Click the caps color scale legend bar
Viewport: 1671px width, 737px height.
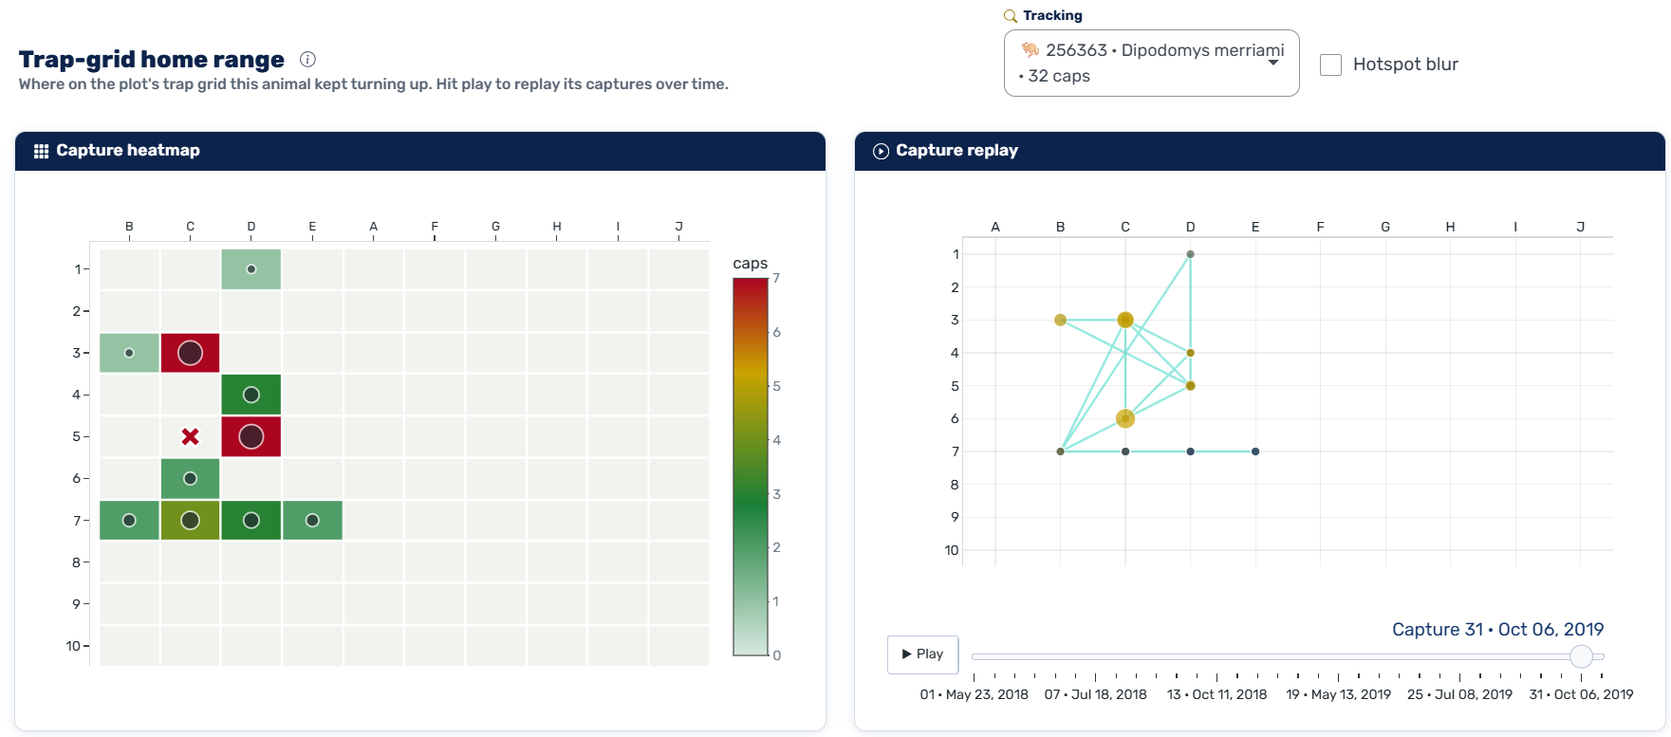pos(750,467)
